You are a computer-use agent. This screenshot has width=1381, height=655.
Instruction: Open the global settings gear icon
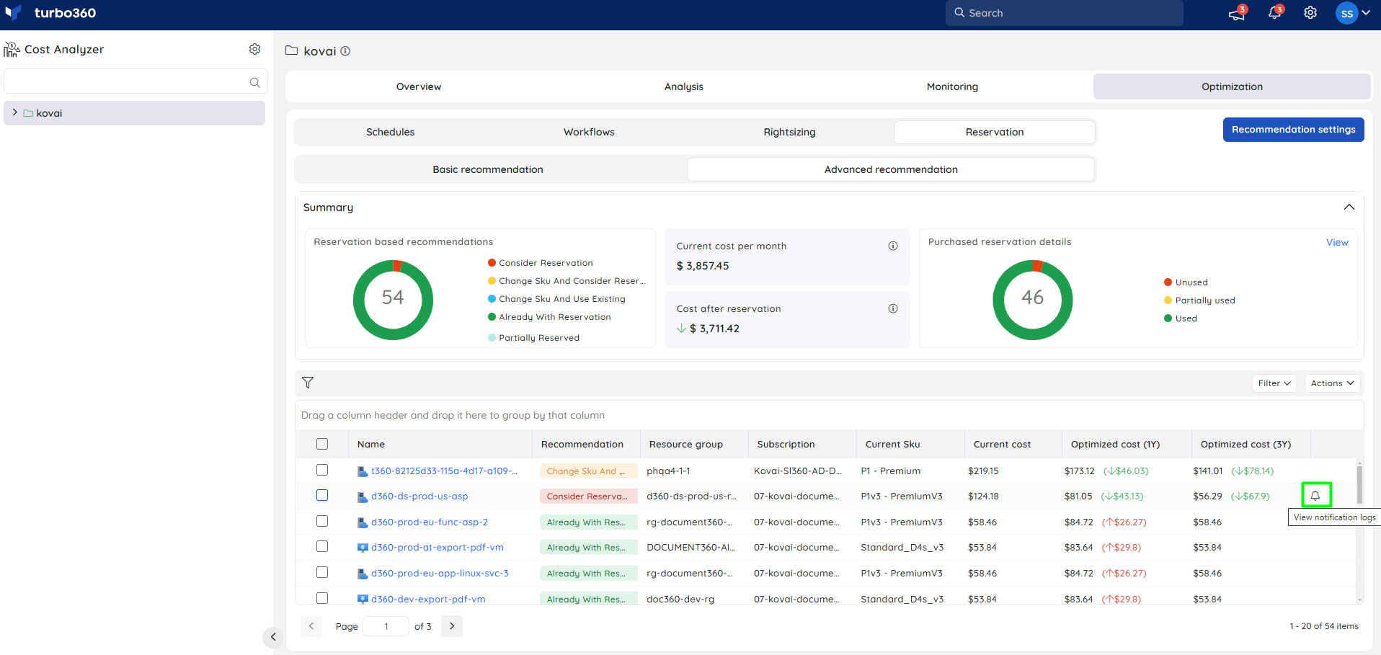coord(1310,13)
